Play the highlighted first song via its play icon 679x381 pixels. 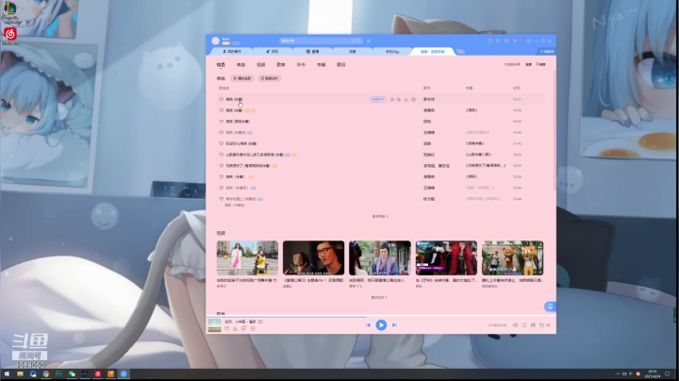pyautogui.click(x=392, y=99)
